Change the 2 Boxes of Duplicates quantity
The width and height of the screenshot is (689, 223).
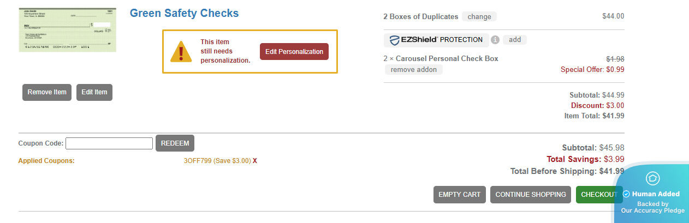click(479, 16)
